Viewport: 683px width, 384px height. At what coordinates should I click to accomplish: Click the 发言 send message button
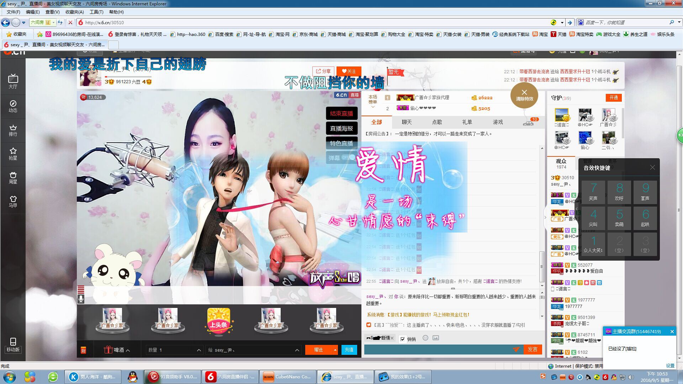pos(533,350)
